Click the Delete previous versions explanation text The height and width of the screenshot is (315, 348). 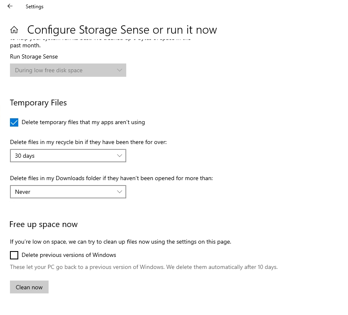[143, 267]
